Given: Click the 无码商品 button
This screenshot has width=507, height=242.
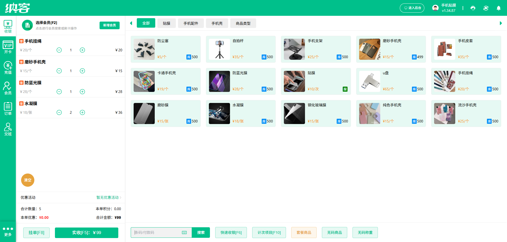Looking at the screenshot, I should pyautogui.click(x=335, y=233).
